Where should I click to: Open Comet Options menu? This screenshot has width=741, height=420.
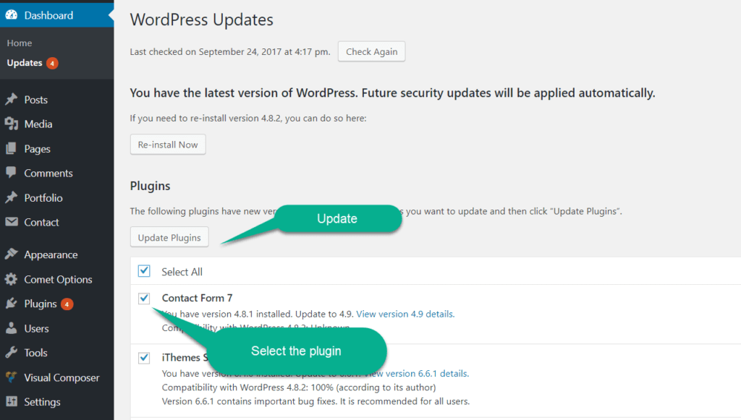[56, 279]
